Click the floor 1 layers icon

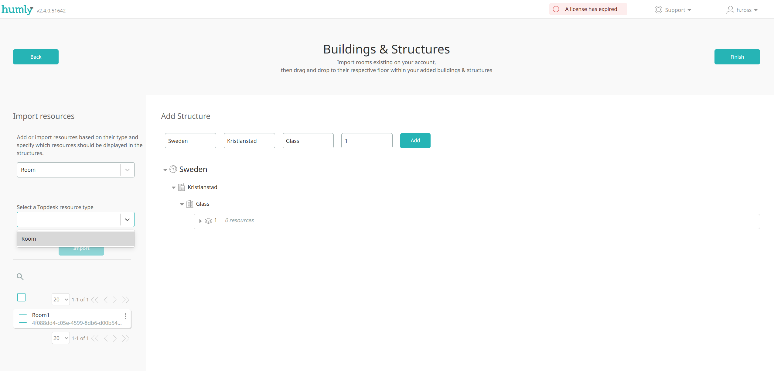(208, 221)
